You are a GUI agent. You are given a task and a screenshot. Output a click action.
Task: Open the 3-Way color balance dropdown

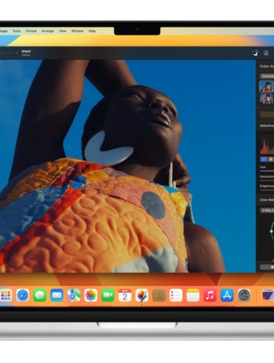[x=267, y=210]
